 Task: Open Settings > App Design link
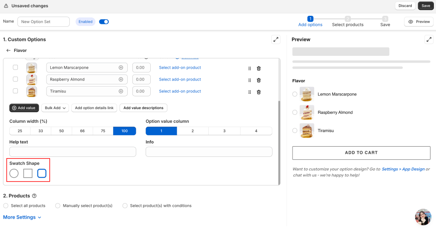click(403, 169)
